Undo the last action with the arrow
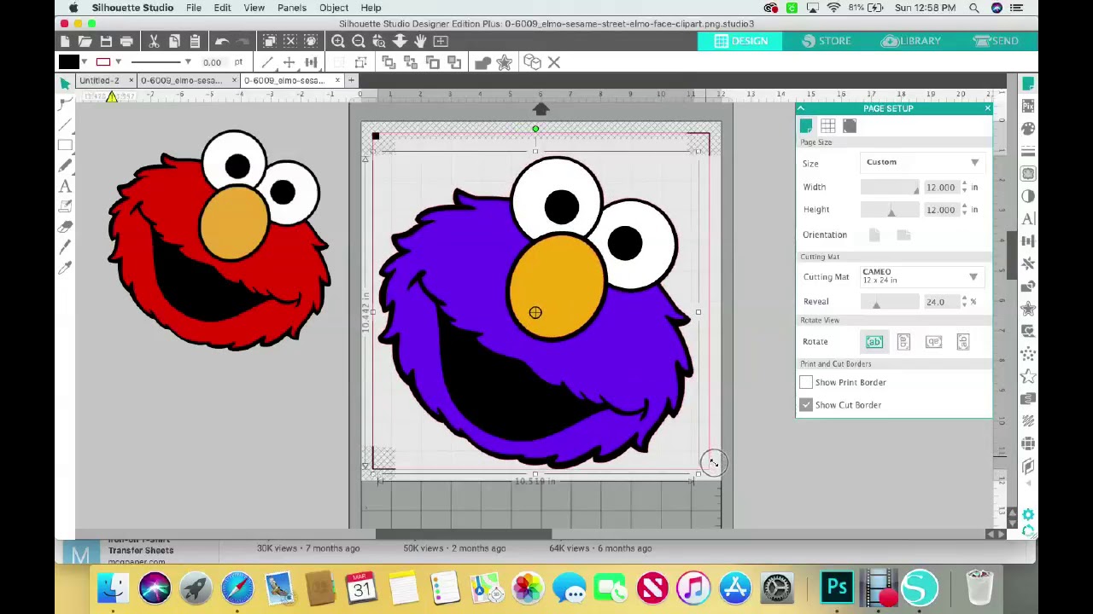 (222, 41)
